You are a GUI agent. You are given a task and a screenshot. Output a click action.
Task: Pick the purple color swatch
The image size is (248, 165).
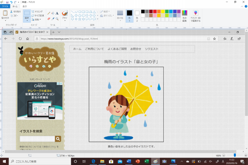pyautogui.click(x=179, y=12)
